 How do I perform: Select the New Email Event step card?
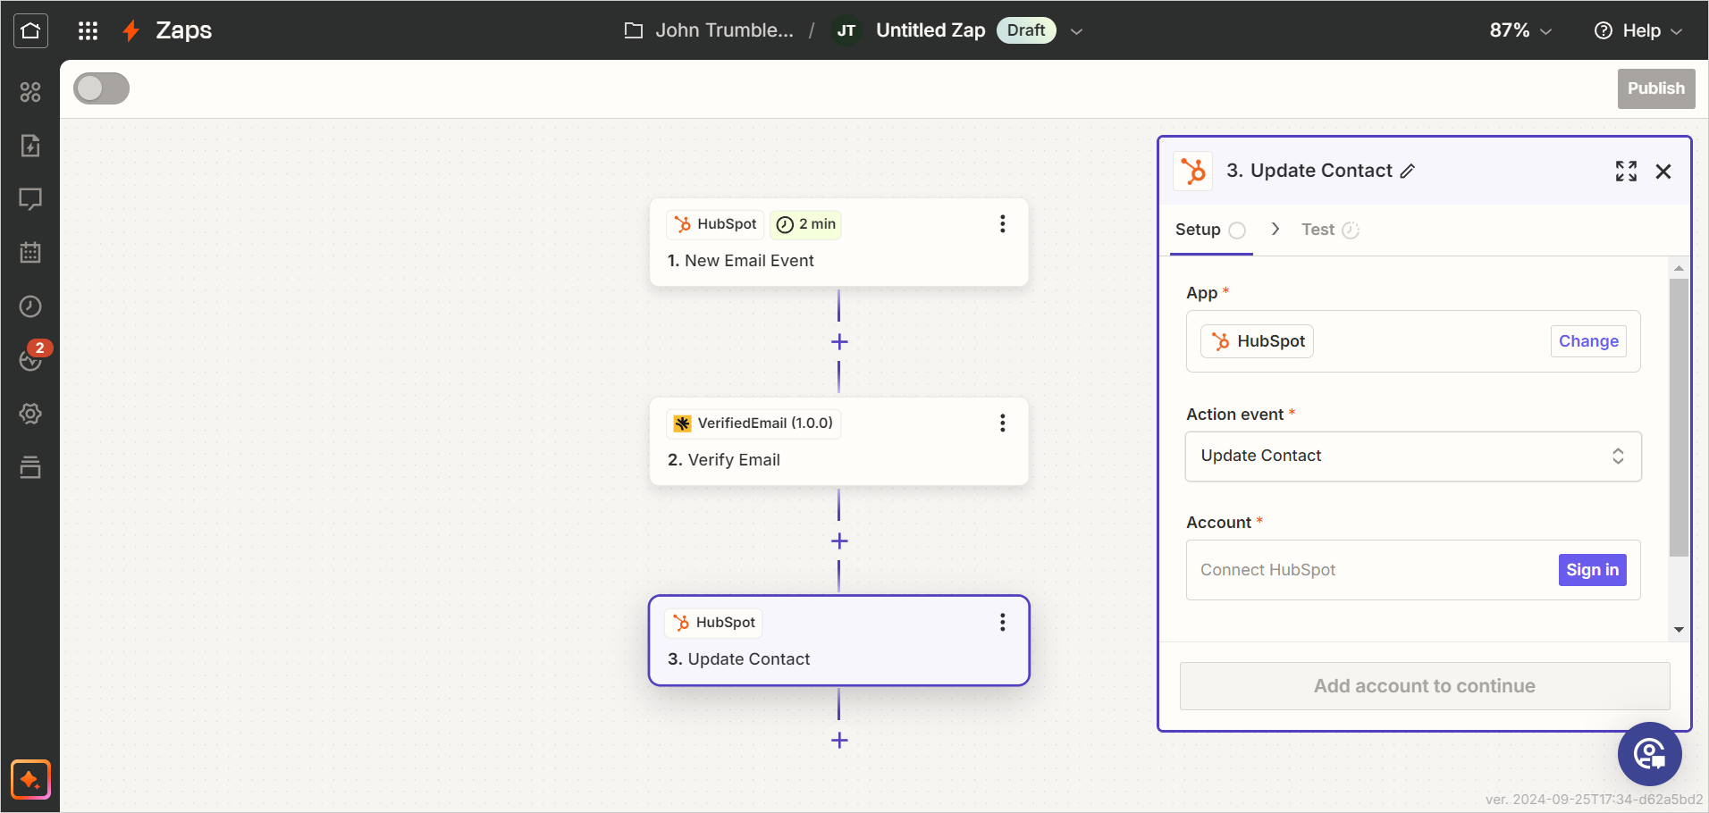839,242
